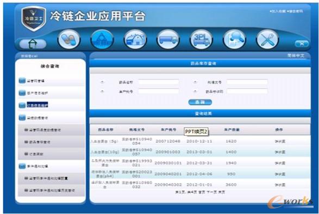Open the 3PL logistics icon
This screenshot has height=214, width=319.
201,39
